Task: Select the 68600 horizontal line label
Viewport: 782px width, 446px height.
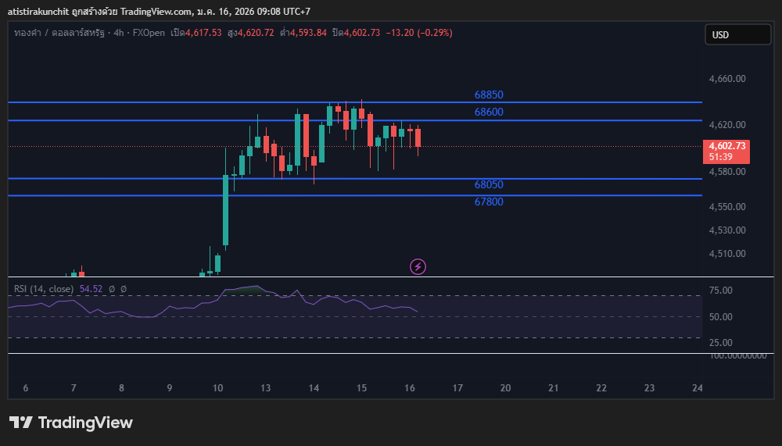Action: tap(489, 112)
